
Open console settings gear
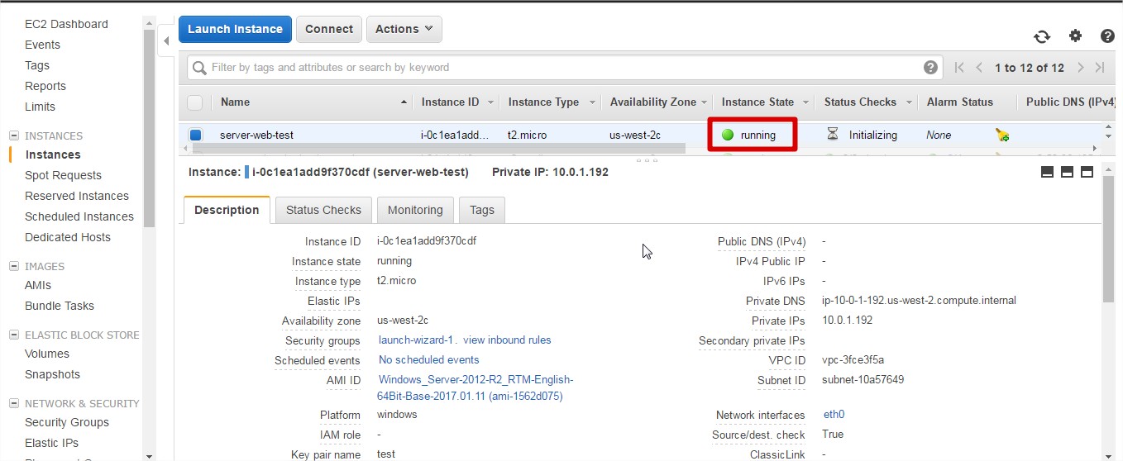[x=1075, y=36]
